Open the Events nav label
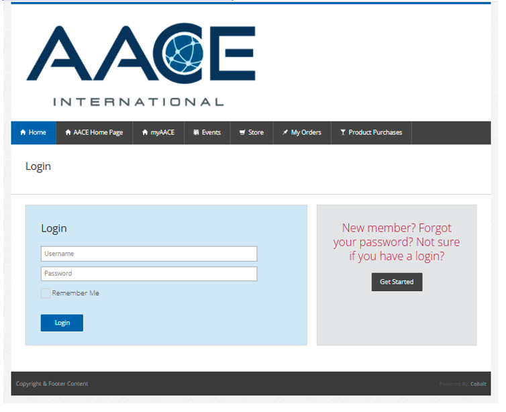This screenshot has height=412, width=506. point(211,133)
